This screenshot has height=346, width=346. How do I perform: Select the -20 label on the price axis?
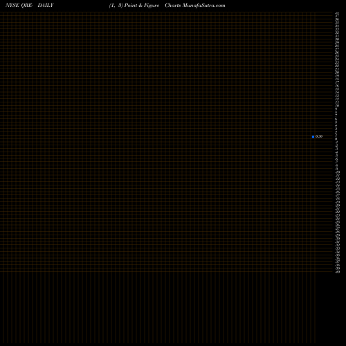click(338, 206)
